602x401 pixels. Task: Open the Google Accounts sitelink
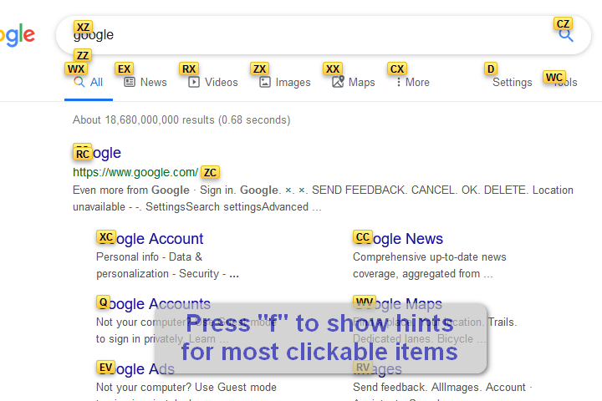(x=153, y=304)
